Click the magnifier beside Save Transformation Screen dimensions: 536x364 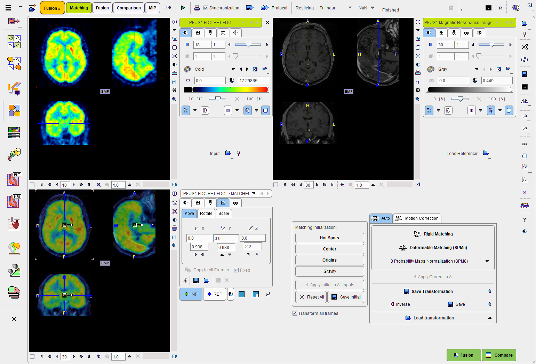(489, 292)
